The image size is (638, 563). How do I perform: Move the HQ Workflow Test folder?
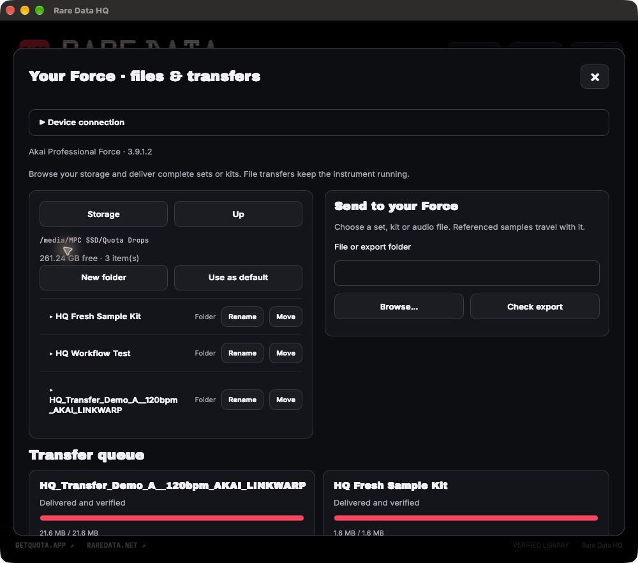(286, 353)
